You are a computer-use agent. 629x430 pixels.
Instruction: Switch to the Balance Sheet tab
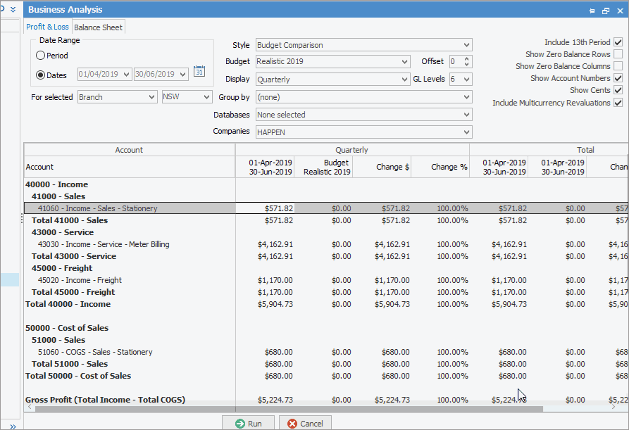click(x=99, y=27)
